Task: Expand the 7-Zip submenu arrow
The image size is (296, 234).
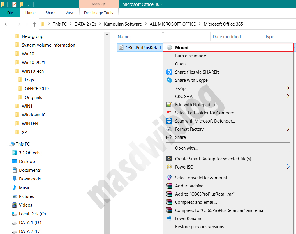Action: [288, 88]
